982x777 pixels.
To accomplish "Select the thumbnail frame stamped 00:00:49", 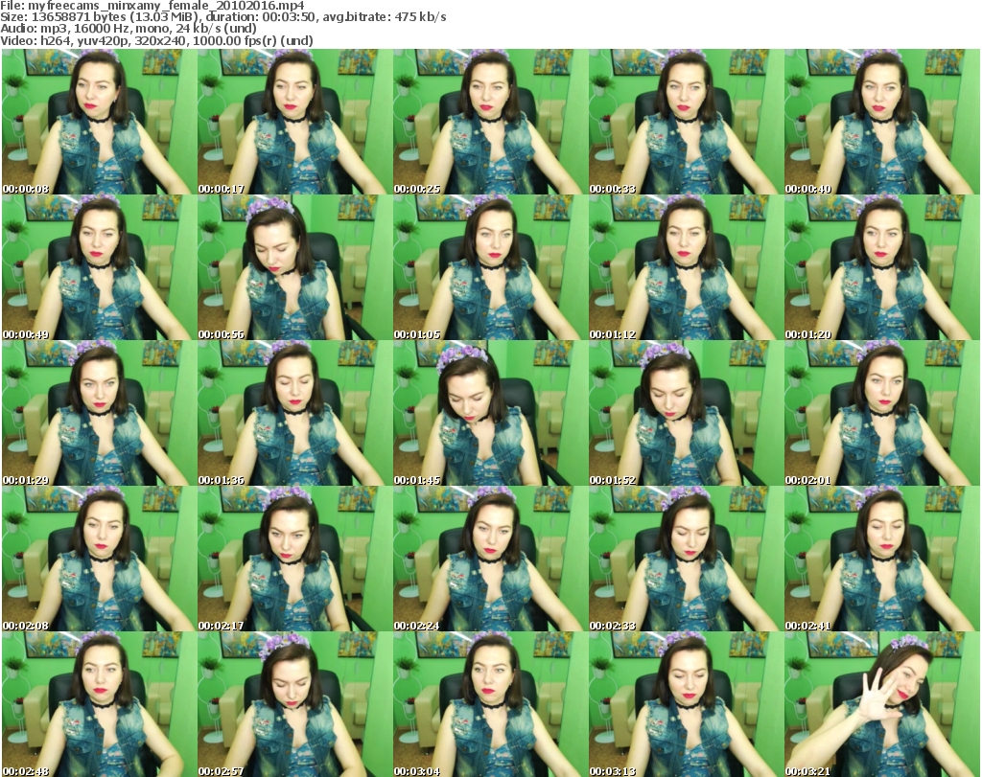I will [x=99, y=267].
